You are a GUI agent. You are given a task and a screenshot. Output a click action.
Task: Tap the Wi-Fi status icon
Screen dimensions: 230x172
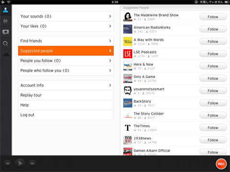[x=9, y=2]
